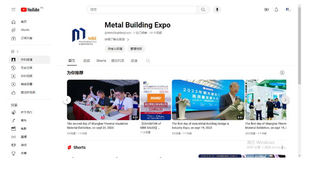
Task: Click the YouTube logo
Action: pos(30,10)
